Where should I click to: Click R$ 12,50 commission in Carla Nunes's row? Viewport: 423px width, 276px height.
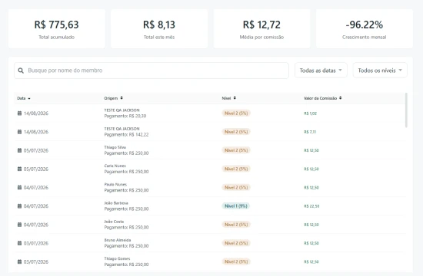(311, 169)
